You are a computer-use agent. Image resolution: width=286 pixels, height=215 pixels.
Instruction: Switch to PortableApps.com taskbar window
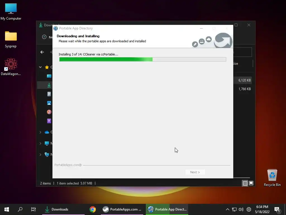pos(122,209)
